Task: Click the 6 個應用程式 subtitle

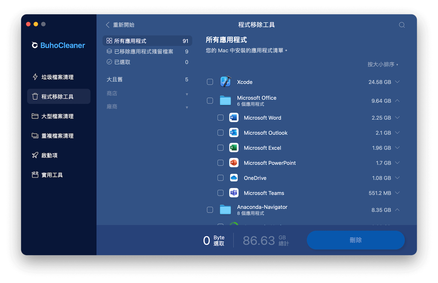Action: (250, 104)
